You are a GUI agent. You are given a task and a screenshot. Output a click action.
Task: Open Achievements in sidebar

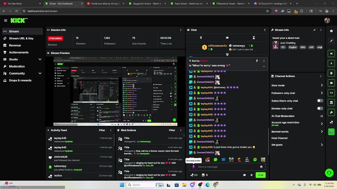(x=22, y=52)
